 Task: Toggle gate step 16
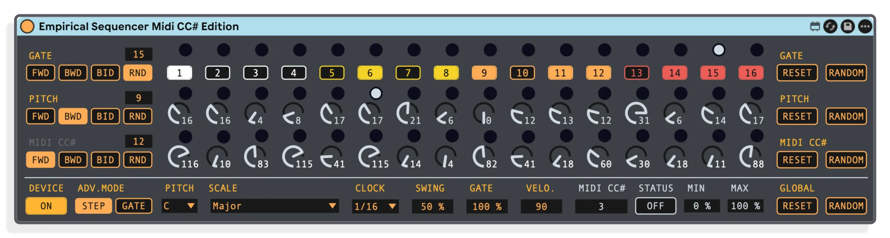point(751,73)
